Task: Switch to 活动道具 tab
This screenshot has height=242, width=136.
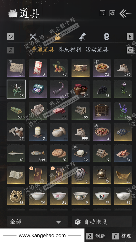Action: pyautogui.click(x=97, y=50)
